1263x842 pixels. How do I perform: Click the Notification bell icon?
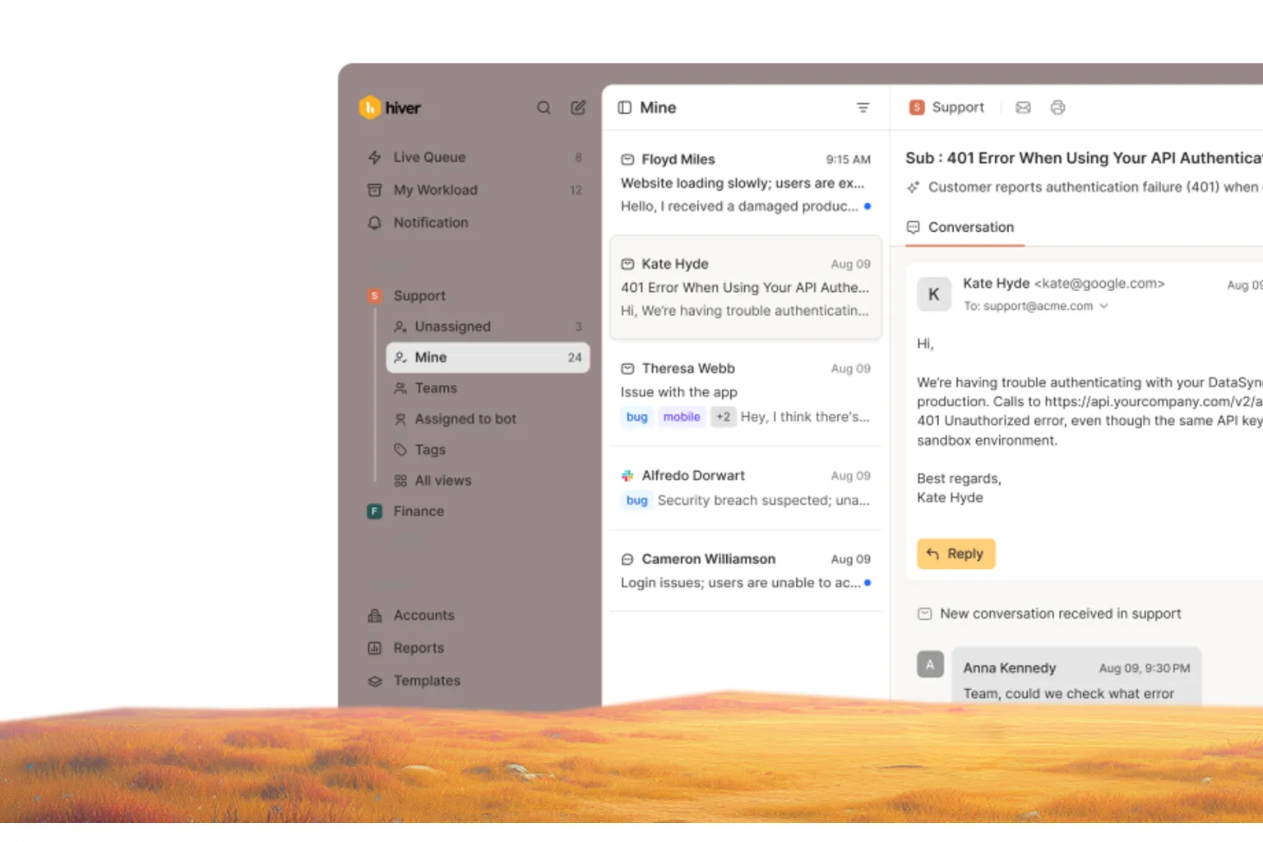pyautogui.click(x=374, y=223)
